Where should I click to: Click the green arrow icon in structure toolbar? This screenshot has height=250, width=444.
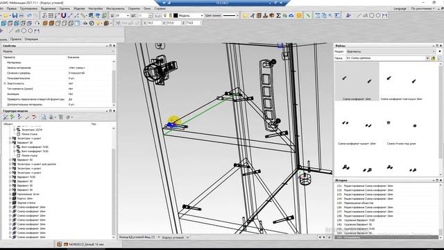[12, 117]
